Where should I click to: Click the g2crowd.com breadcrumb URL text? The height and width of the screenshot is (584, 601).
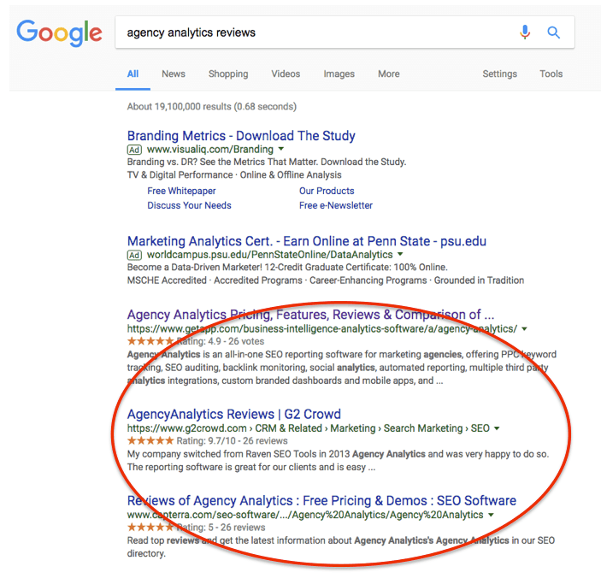pos(308,428)
